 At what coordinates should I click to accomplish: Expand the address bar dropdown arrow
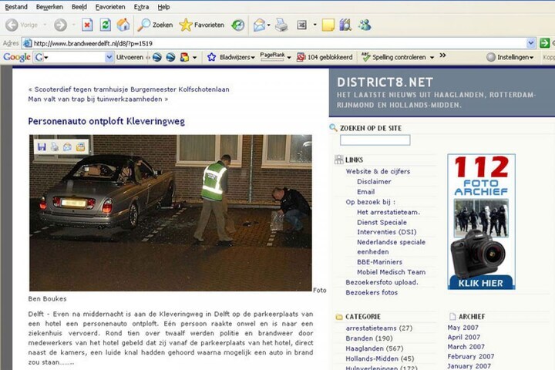[530, 43]
